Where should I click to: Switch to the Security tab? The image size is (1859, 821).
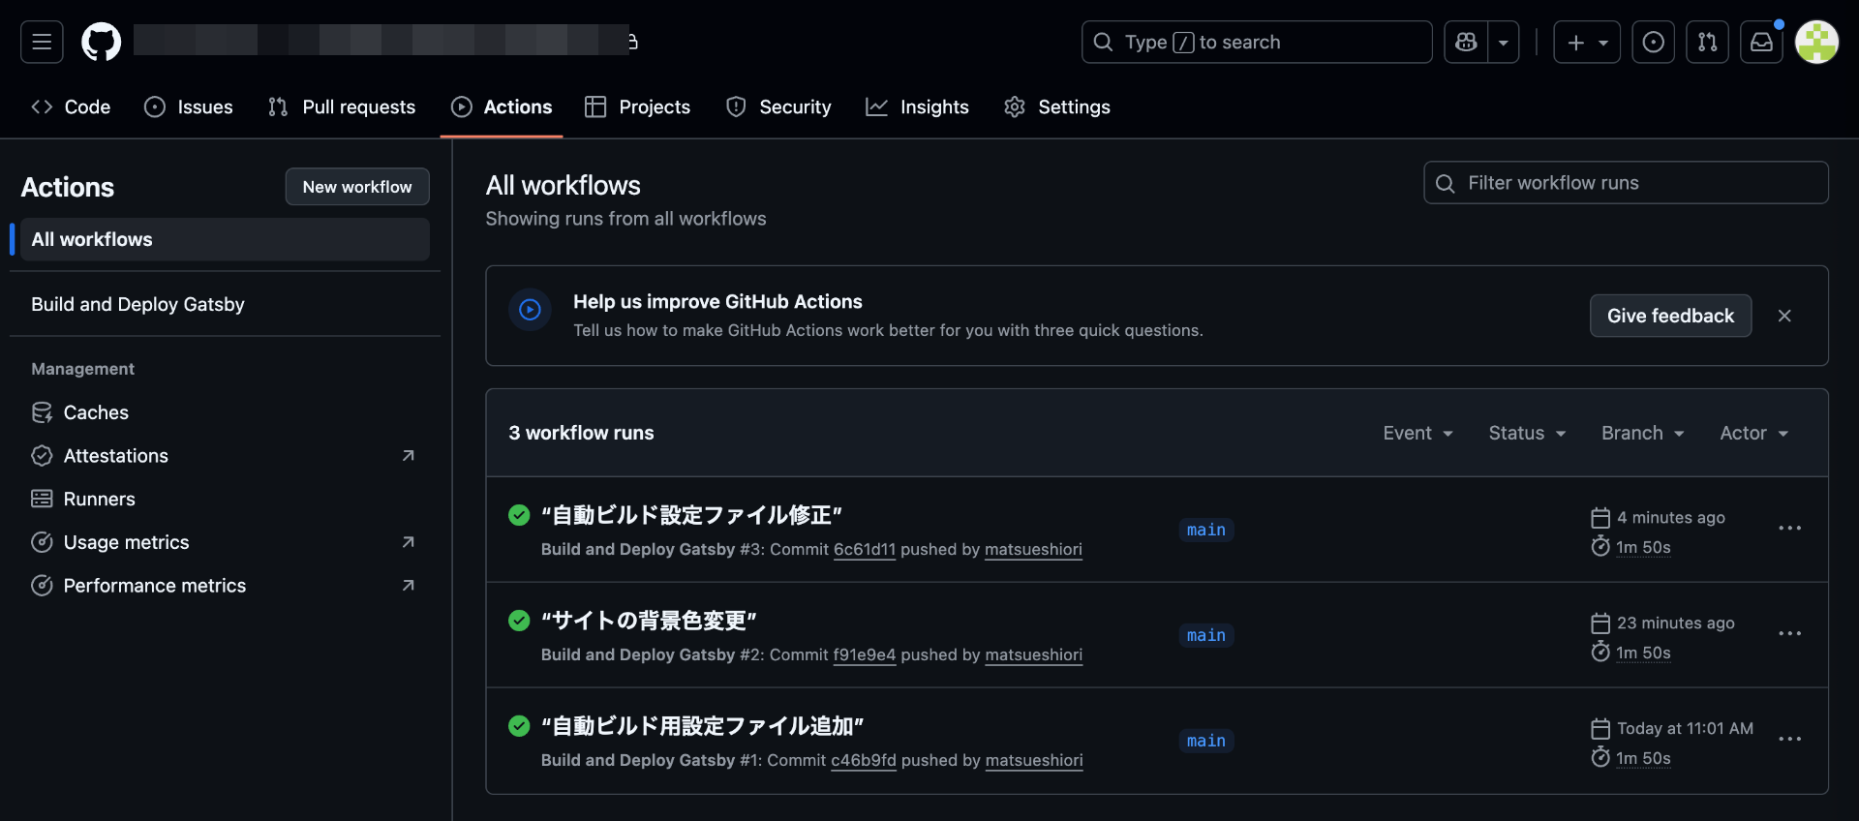[x=778, y=106]
